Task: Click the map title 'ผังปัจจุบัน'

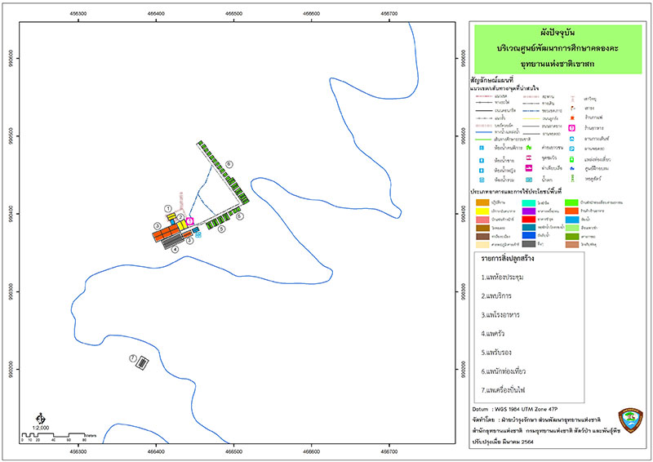Action: 557,32
